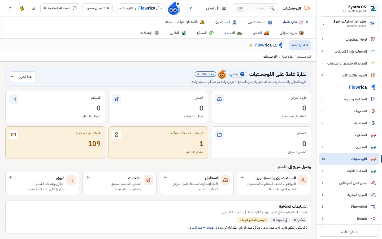Click the أرشدني guide button

point(238,74)
